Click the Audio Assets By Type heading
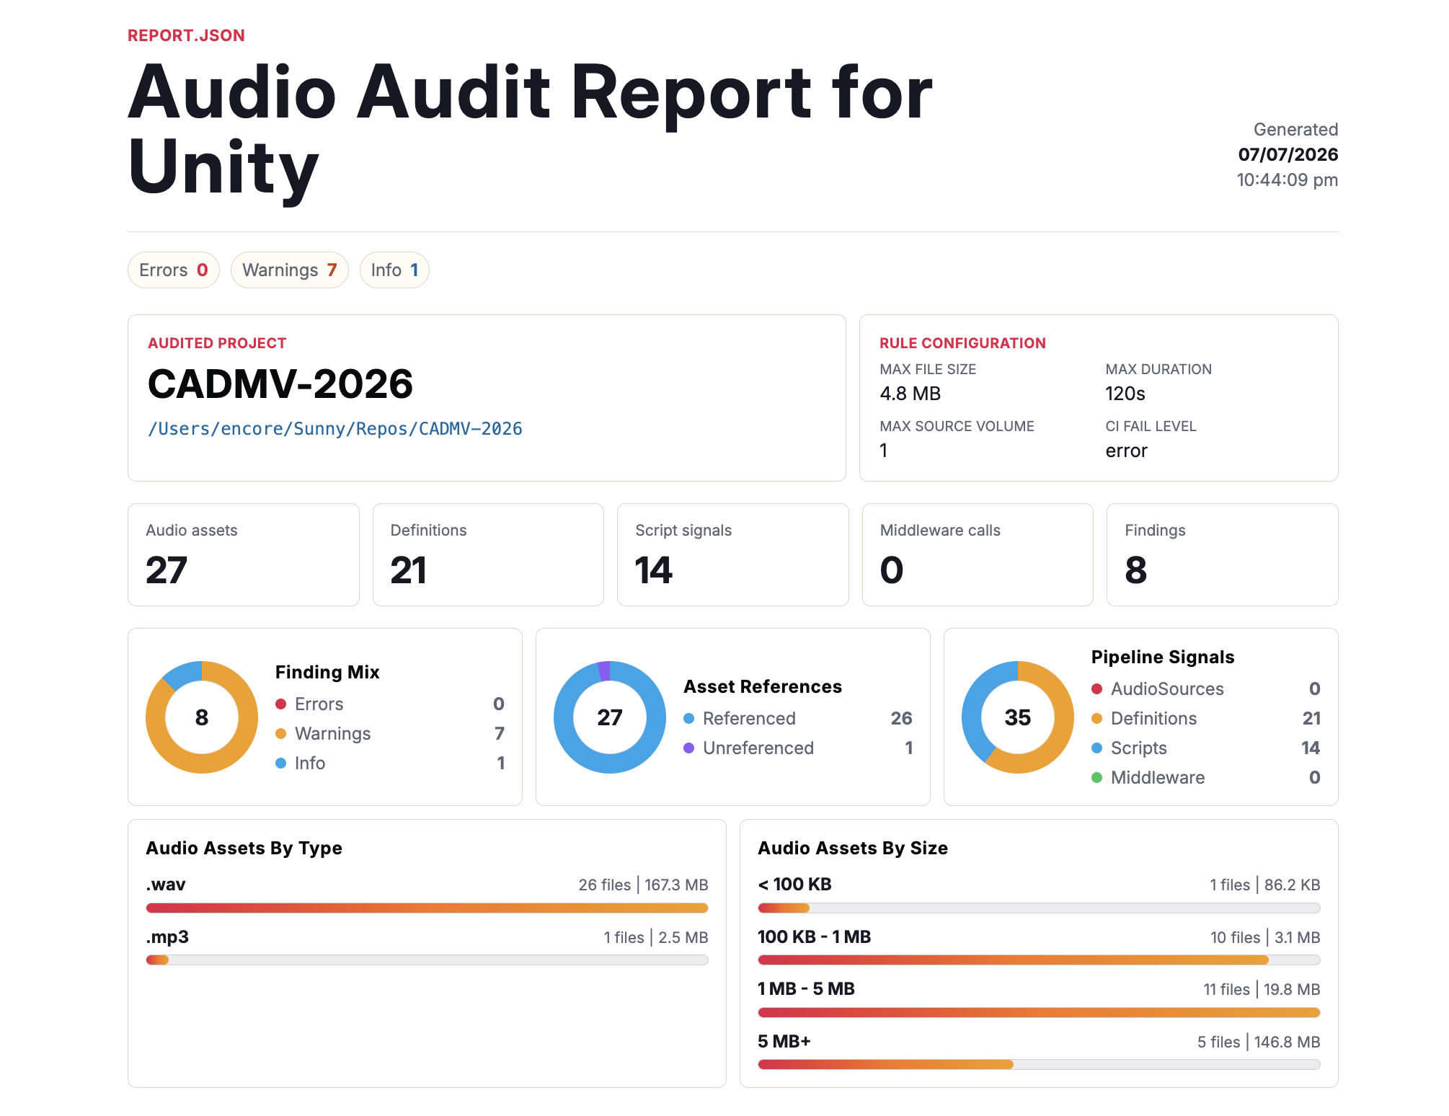Screen dimensions: 1449x1116 point(244,848)
